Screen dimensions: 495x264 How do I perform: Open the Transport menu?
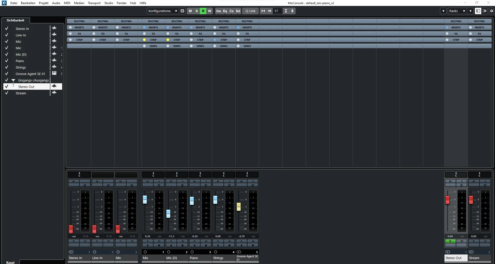[x=94, y=3]
